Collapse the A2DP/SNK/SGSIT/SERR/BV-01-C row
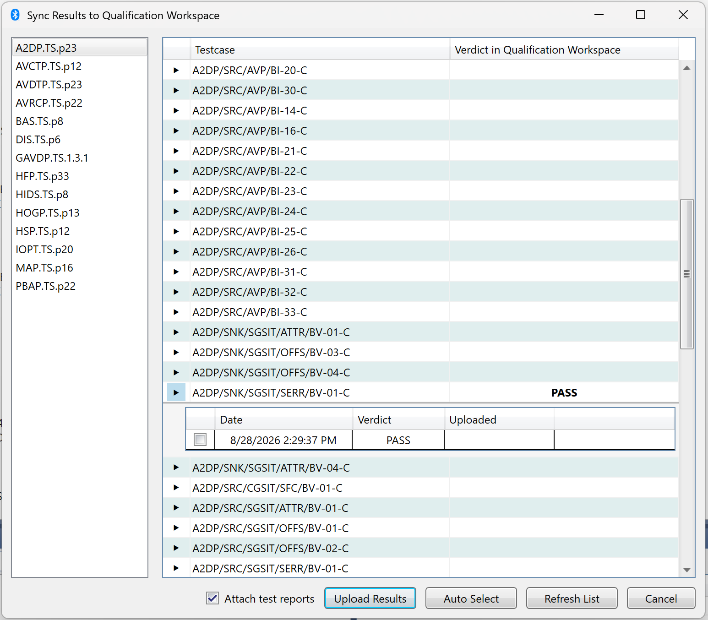This screenshot has height=620, width=708. [176, 393]
